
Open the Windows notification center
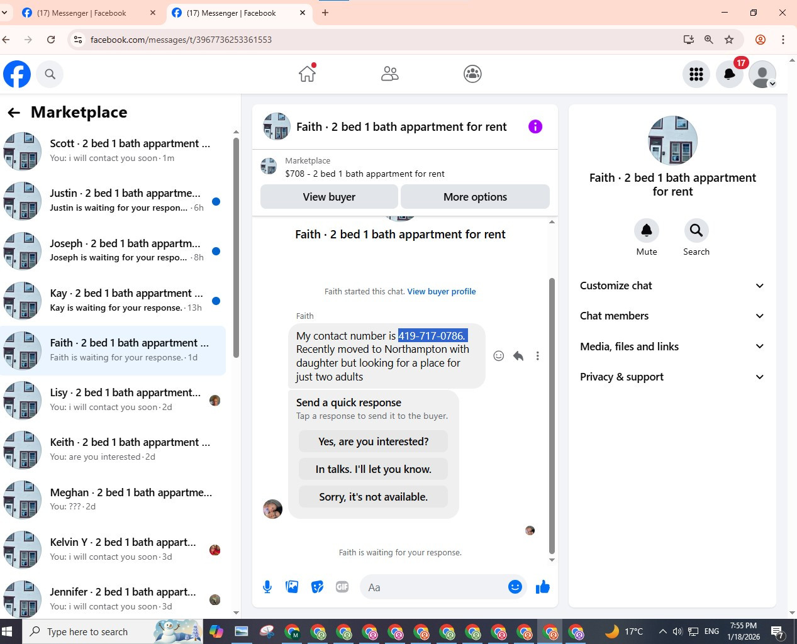777,632
